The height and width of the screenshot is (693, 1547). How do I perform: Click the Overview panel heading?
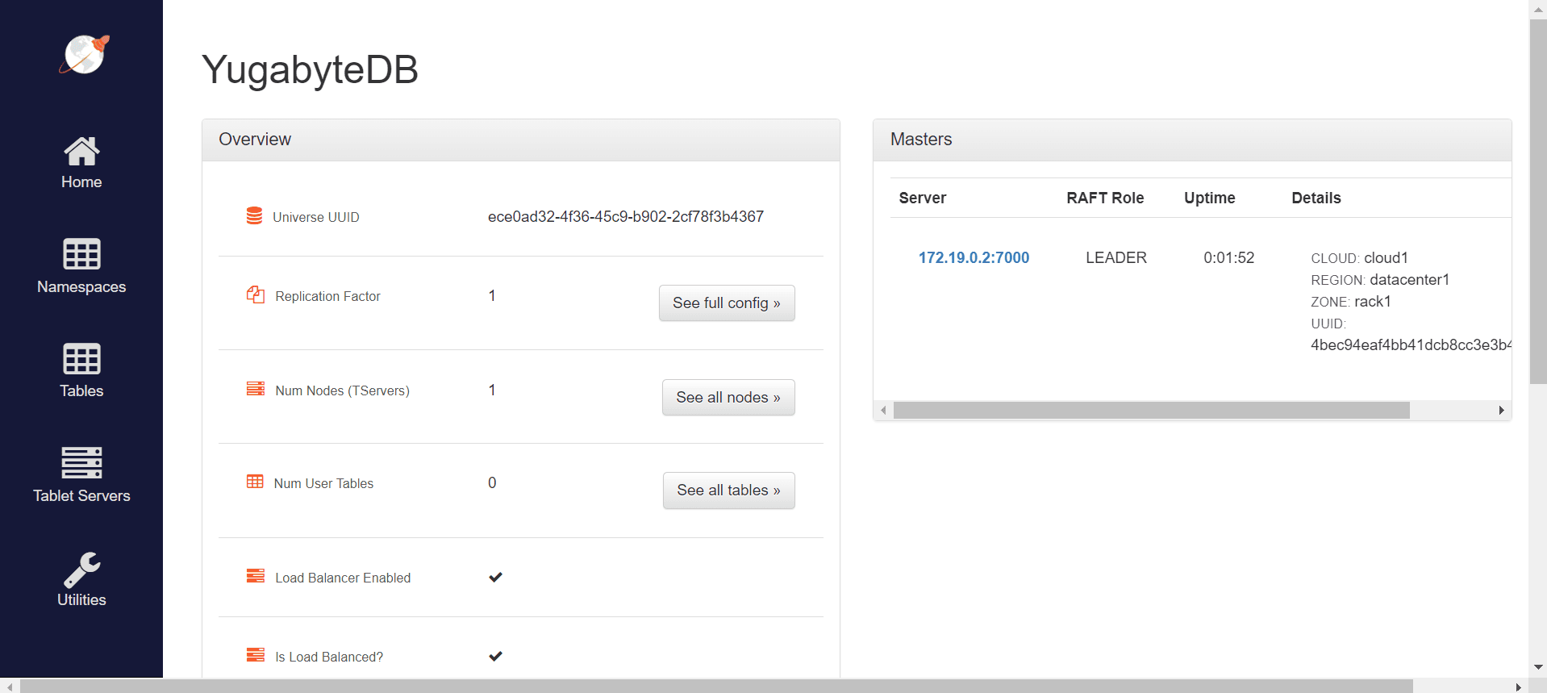tap(255, 139)
